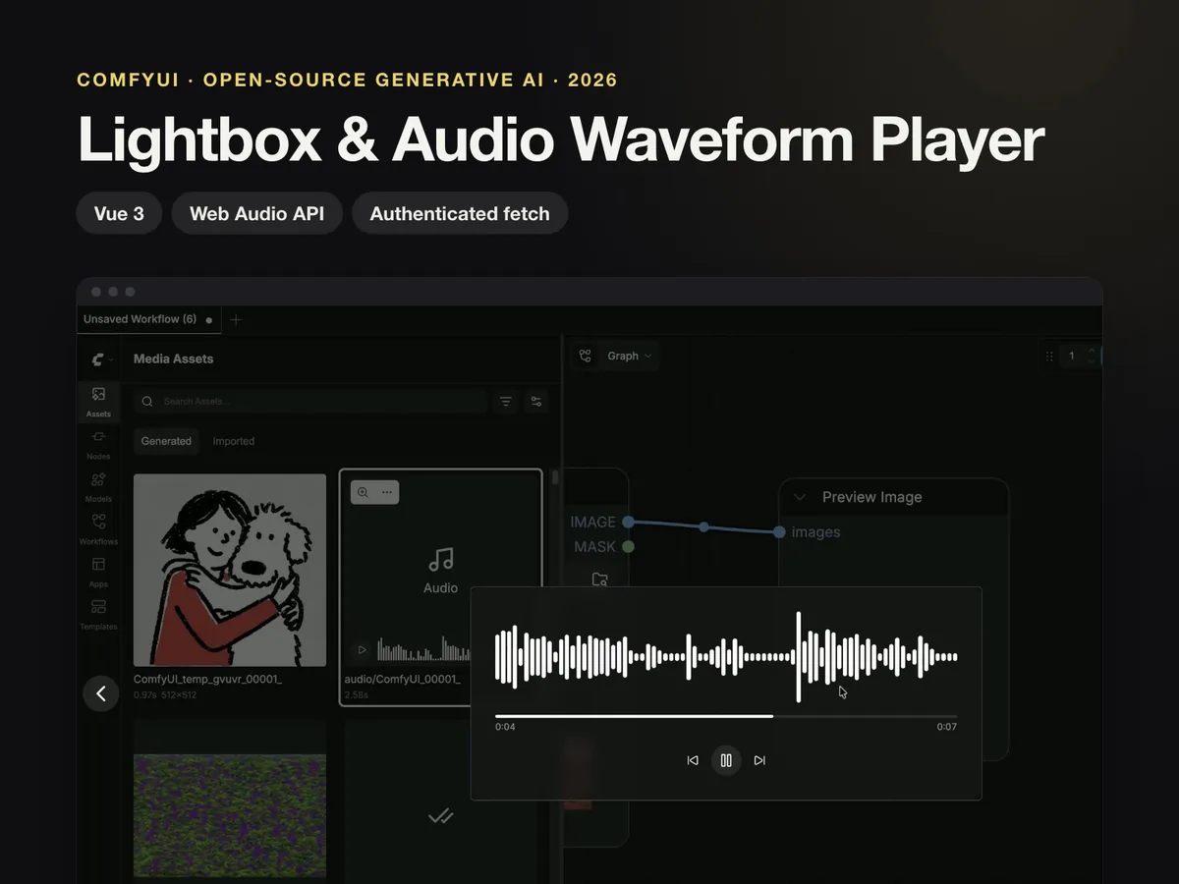Screen dimensions: 1179x884
Task: Switch to the Imported tab
Action: [x=234, y=441]
